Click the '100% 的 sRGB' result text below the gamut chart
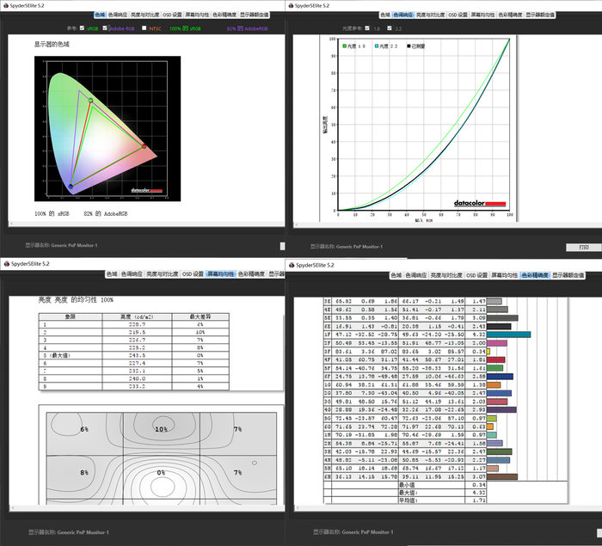 coord(52,214)
